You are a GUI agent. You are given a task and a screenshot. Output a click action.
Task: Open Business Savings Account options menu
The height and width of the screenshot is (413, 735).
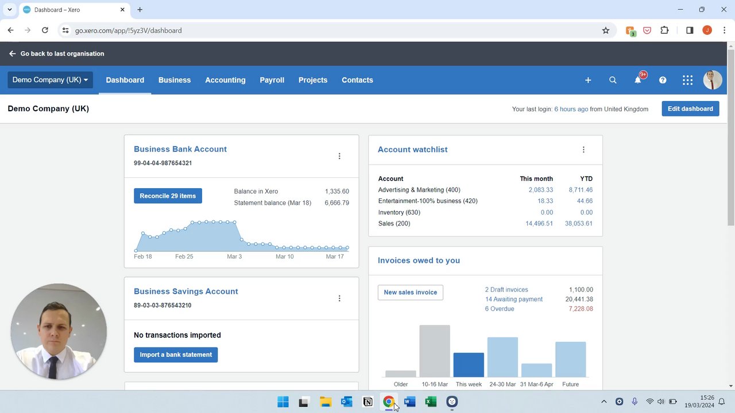click(339, 298)
